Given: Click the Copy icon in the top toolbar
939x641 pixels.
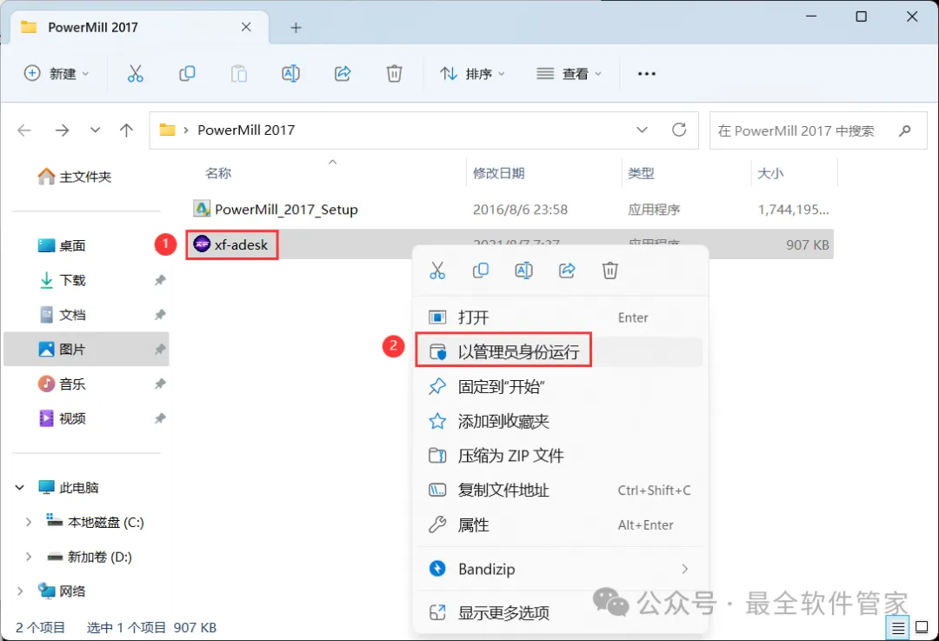Looking at the screenshot, I should [x=187, y=74].
